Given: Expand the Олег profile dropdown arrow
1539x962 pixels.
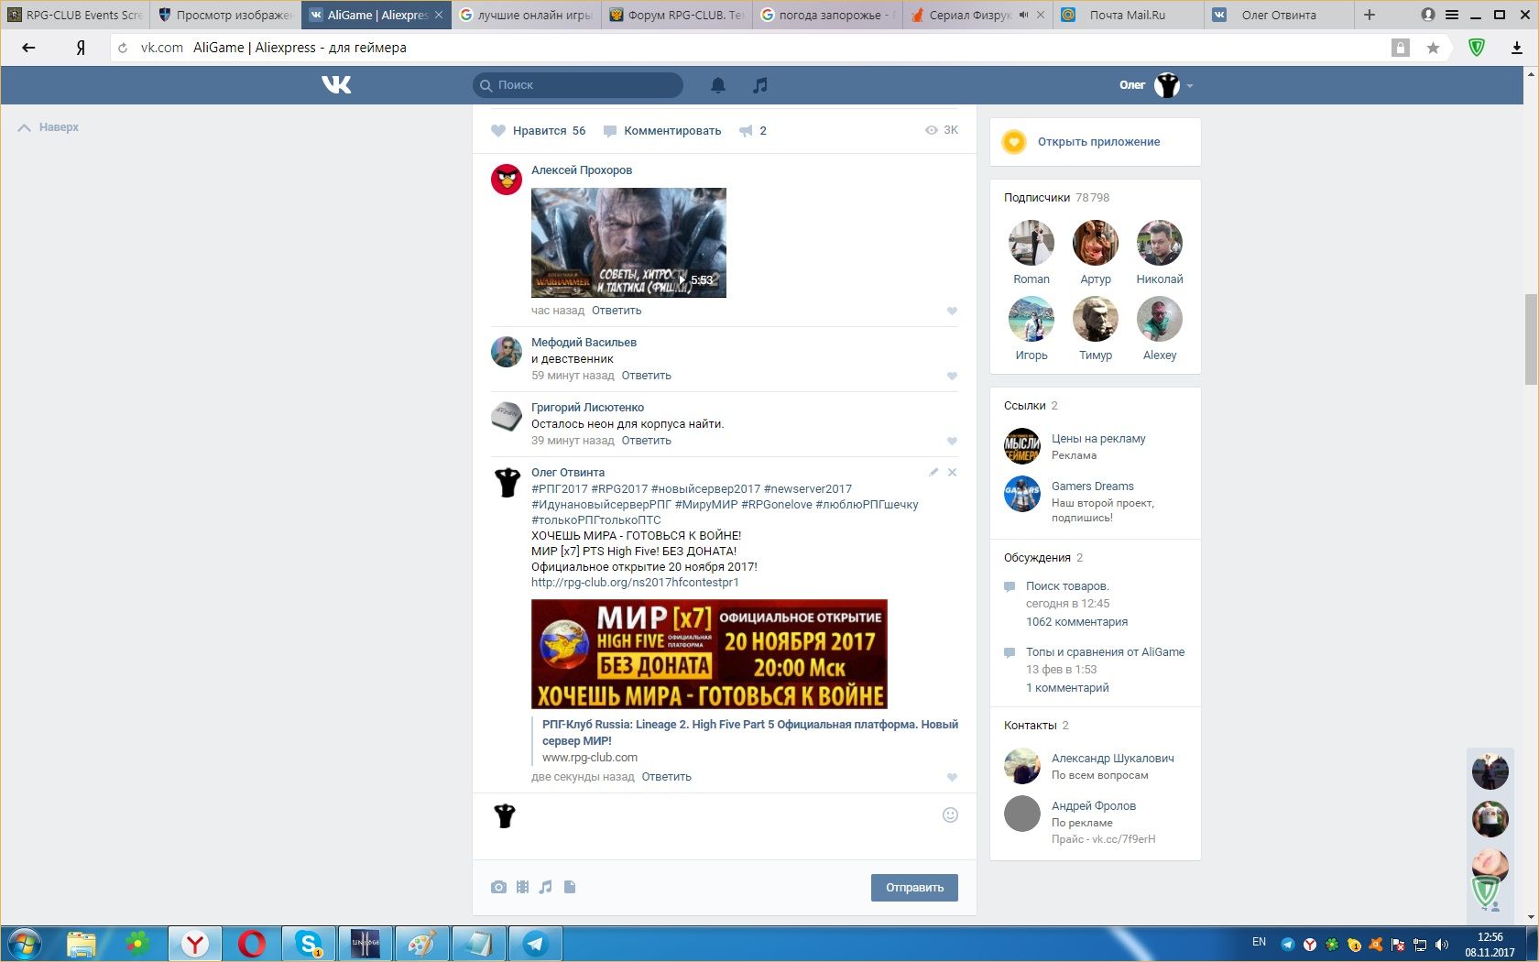Looking at the screenshot, I should click(x=1189, y=86).
